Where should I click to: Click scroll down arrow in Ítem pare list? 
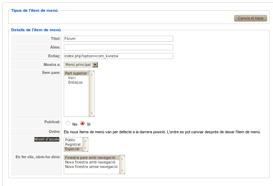pyautogui.click(x=91, y=113)
